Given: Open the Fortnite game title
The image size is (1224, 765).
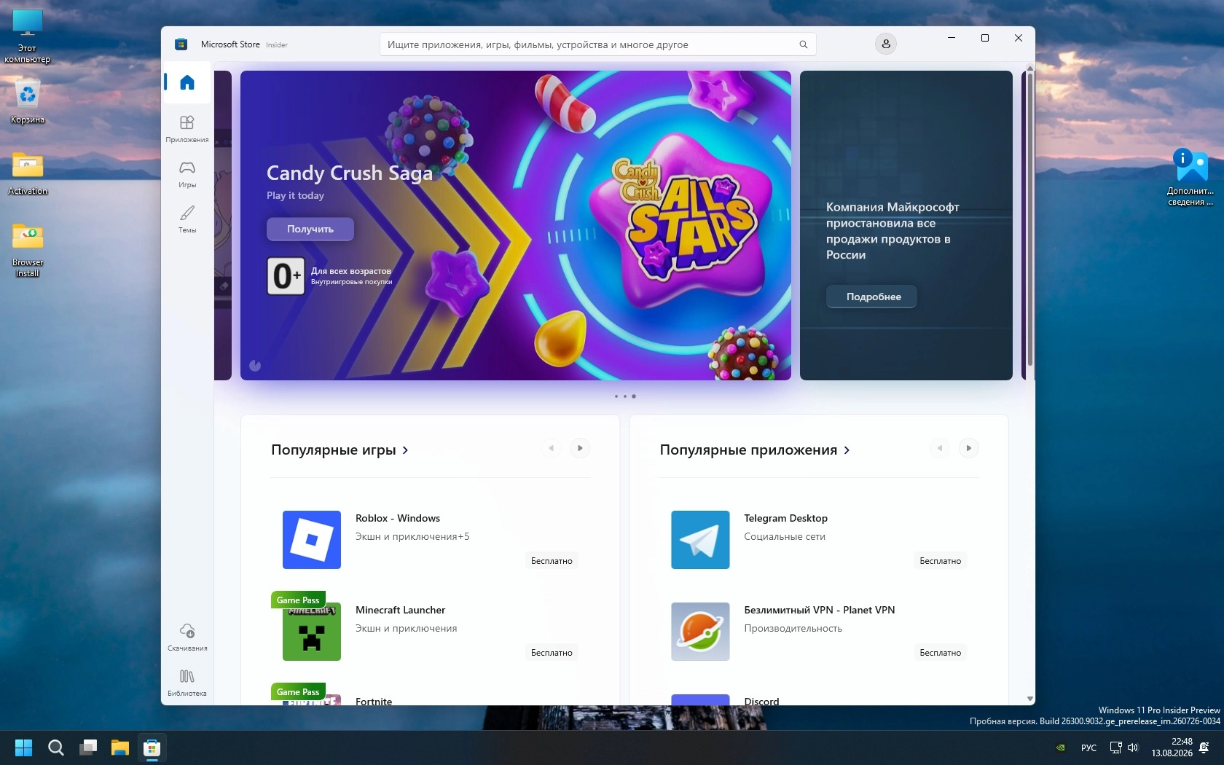Looking at the screenshot, I should [x=374, y=701].
